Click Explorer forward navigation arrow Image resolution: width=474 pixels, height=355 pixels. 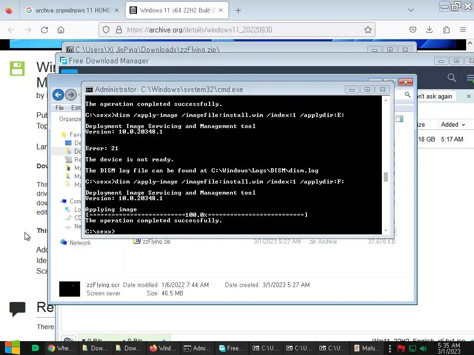71,95
